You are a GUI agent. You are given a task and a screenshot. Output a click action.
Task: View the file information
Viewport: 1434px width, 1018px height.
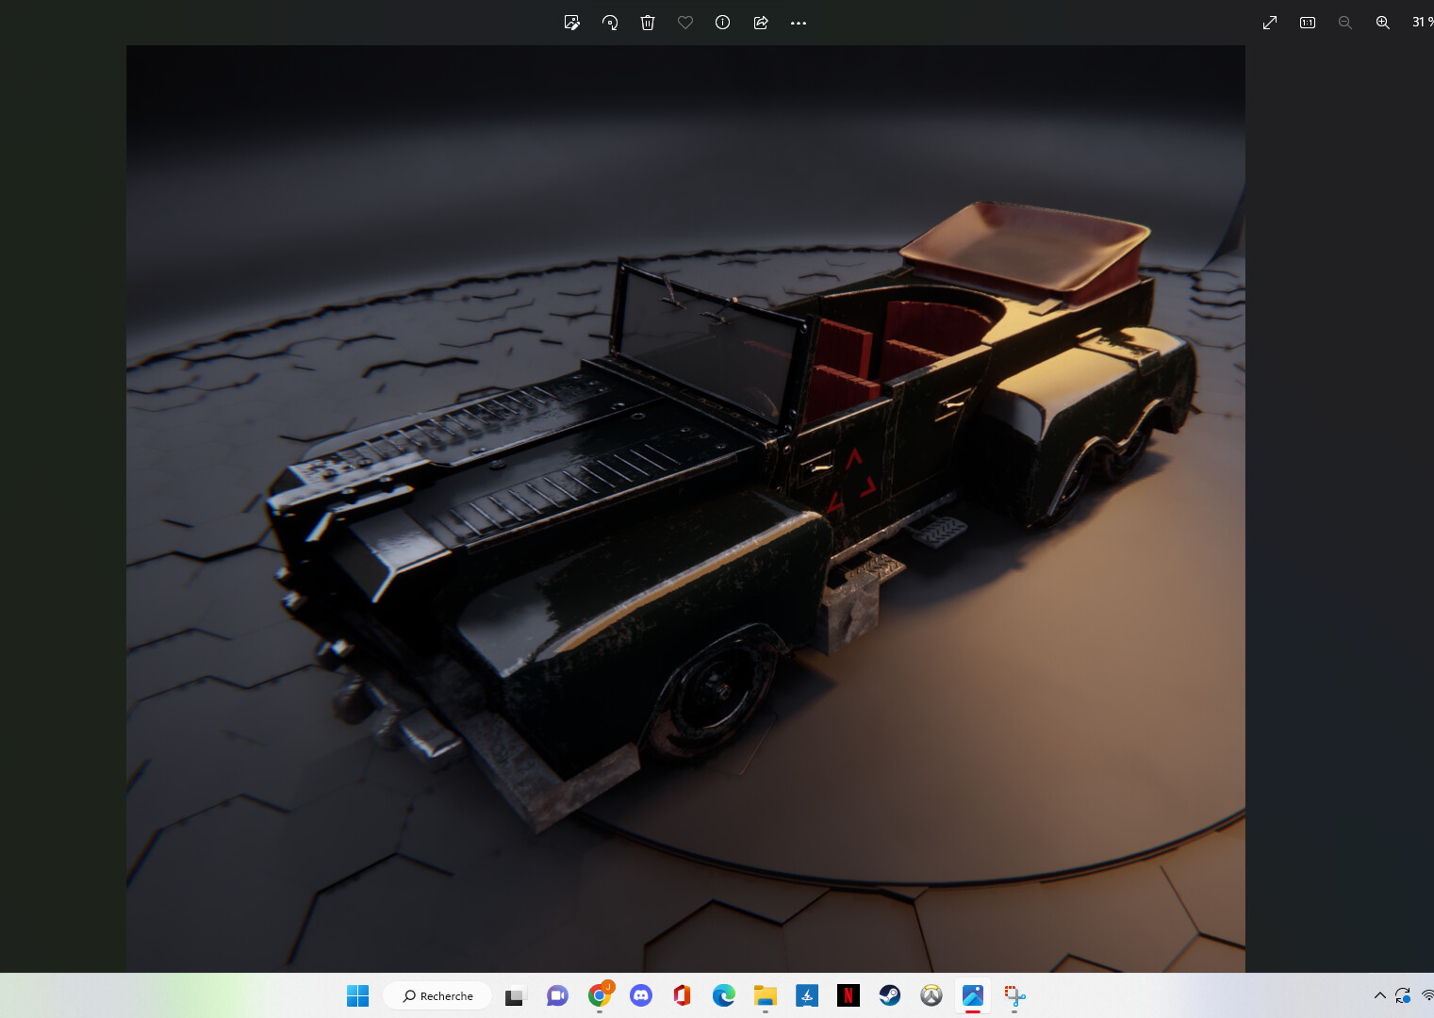722,23
